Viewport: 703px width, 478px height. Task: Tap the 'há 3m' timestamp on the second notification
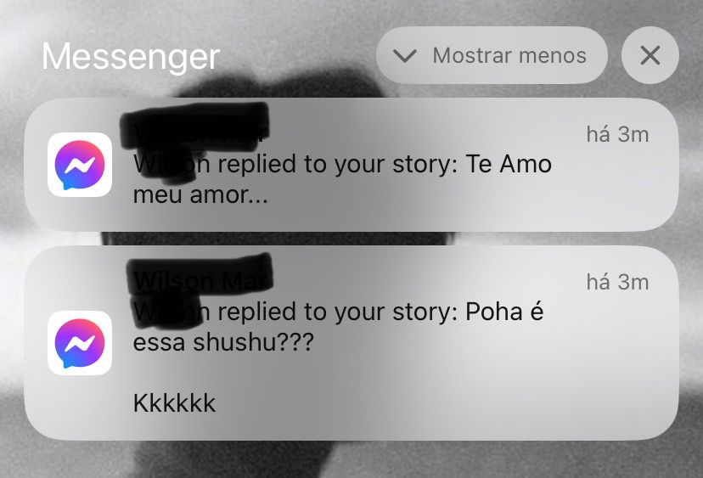[617, 282]
